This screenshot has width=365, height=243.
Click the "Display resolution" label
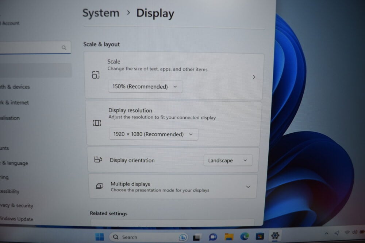[130, 110]
